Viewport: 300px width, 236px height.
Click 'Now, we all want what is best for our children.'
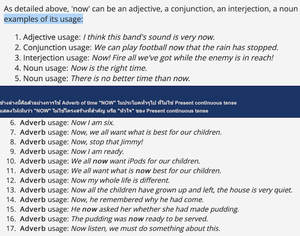point(146,132)
